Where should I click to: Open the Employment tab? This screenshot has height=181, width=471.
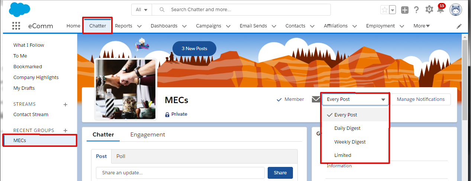pos(380,26)
